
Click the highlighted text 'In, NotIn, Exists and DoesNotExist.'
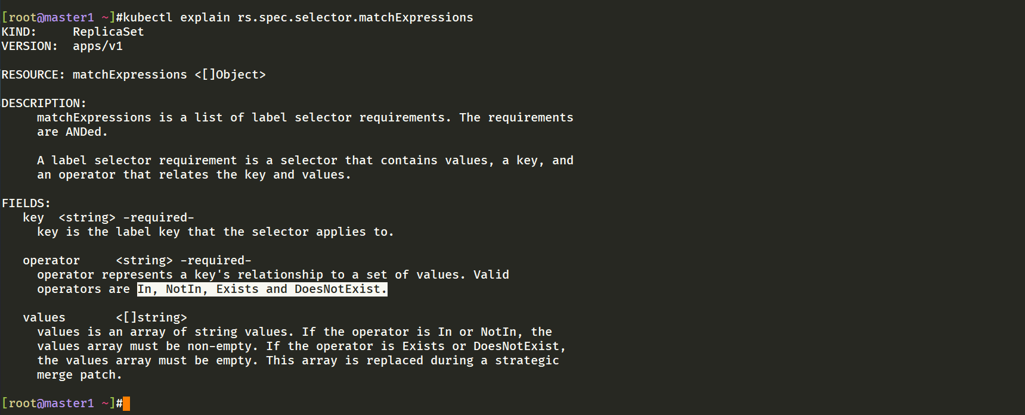(262, 289)
